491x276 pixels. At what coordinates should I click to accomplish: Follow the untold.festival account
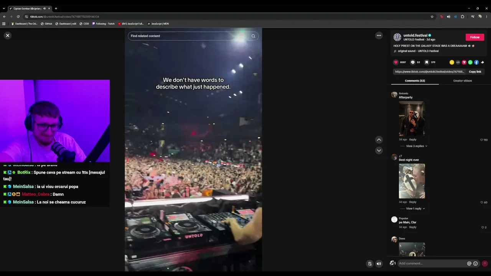475,37
